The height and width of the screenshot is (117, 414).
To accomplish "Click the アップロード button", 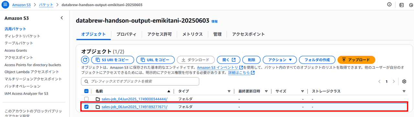I will pos(356,60).
